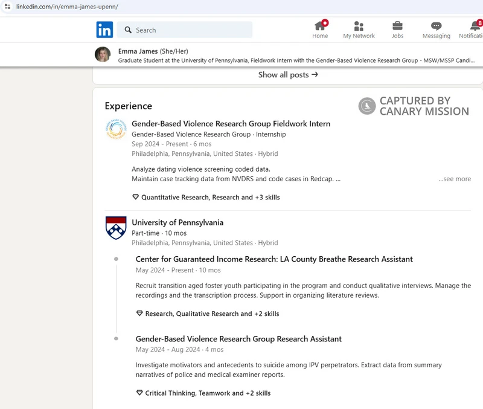Open the Home feed icon
Screen dimensions: 483x409
point(320,26)
